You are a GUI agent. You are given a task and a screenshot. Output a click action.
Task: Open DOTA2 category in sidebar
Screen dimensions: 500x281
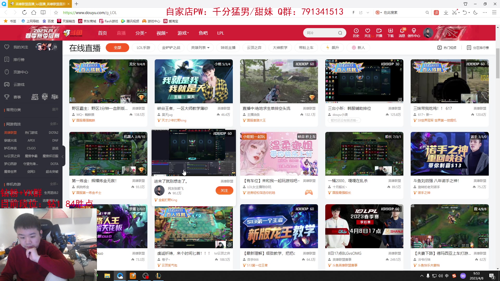coord(53,133)
